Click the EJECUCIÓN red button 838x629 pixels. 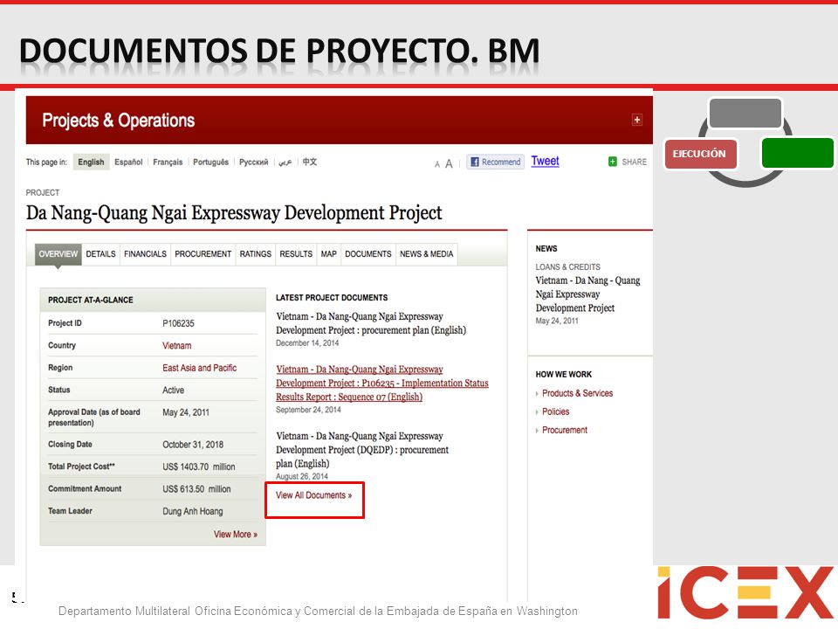(699, 154)
